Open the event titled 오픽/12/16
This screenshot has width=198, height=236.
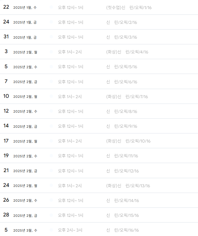(x=123, y=171)
